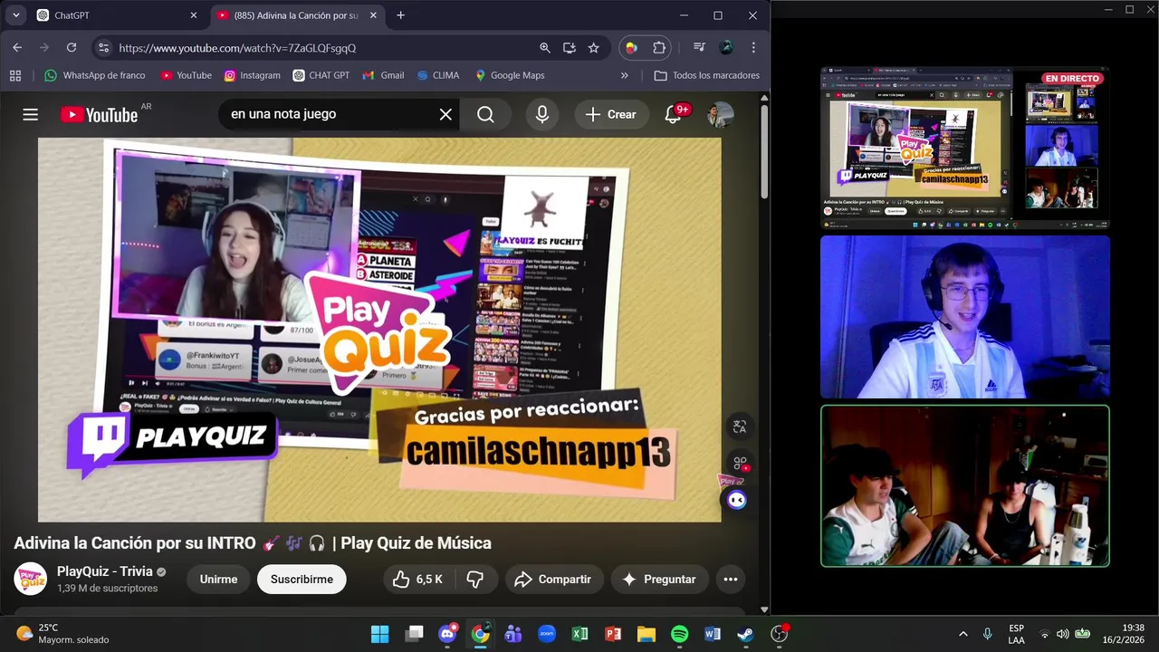Select the EN DIRECTO shared-screen thumbnail

(964, 148)
